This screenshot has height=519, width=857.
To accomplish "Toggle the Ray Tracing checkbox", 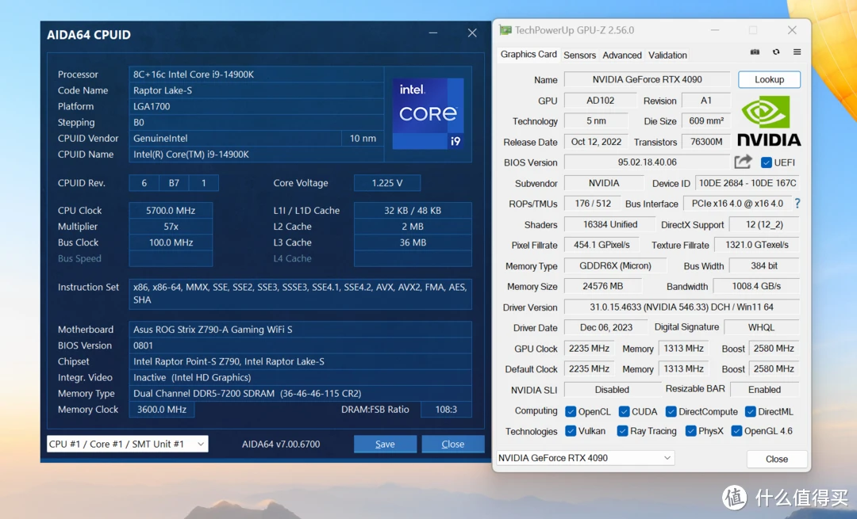I will coord(623,431).
